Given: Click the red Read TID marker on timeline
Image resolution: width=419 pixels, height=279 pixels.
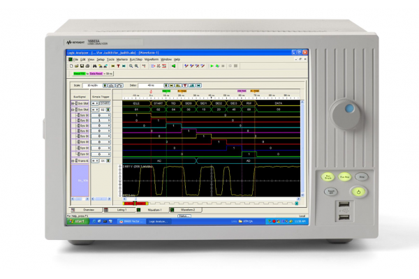Looking at the screenshot, I should pos(151,91).
